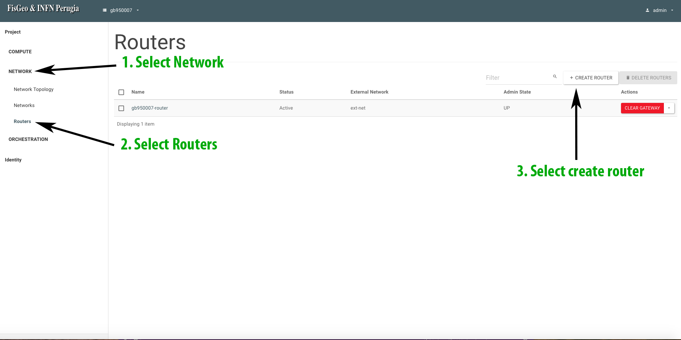
Task: Expand the Orchestration sidebar section
Action: point(28,139)
